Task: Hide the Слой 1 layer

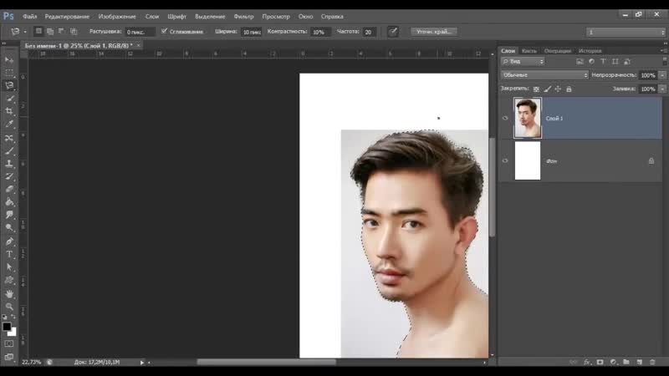Action: pos(505,119)
